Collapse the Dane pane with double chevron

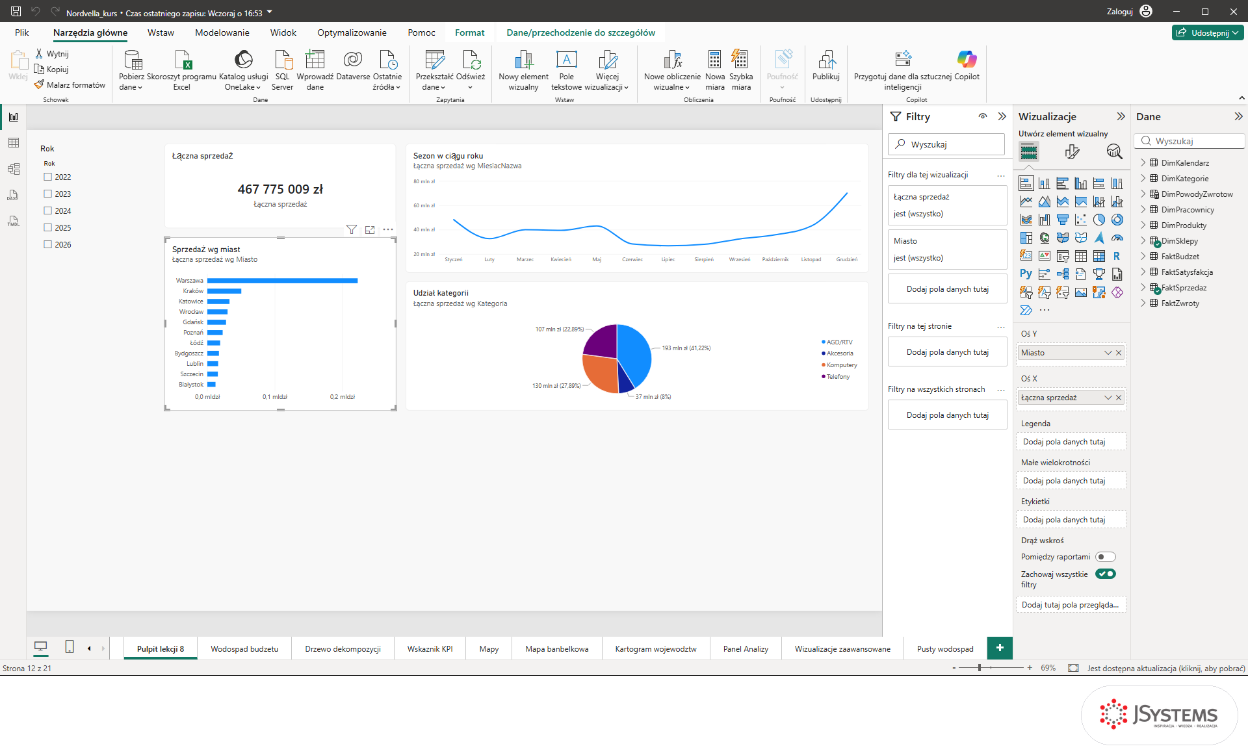point(1238,116)
